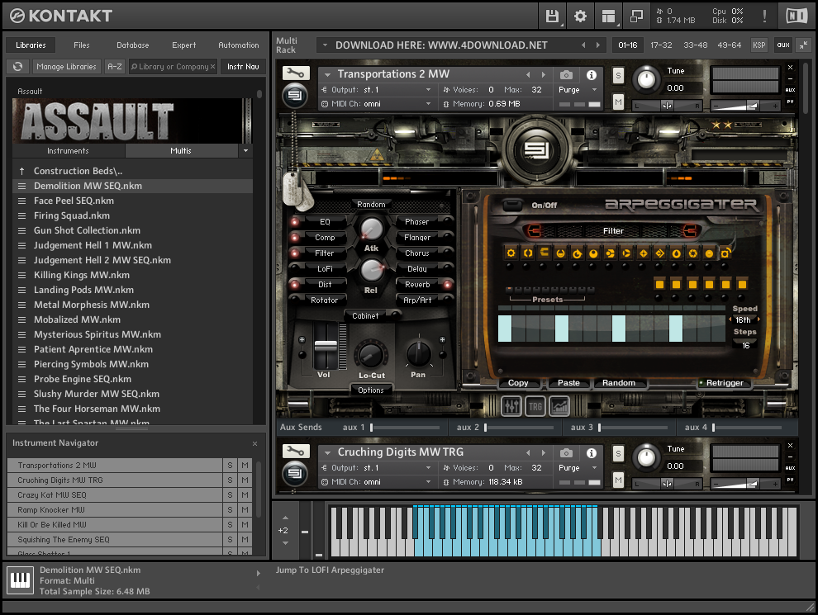This screenshot has height=615, width=818.
Task: Open Purge dropdown for Transportations 2 MW
Action: (x=594, y=90)
